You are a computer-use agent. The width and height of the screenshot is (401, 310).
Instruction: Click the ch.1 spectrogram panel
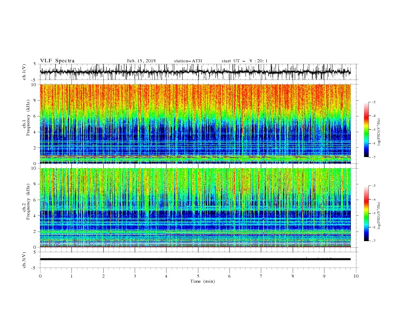click(195, 124)
